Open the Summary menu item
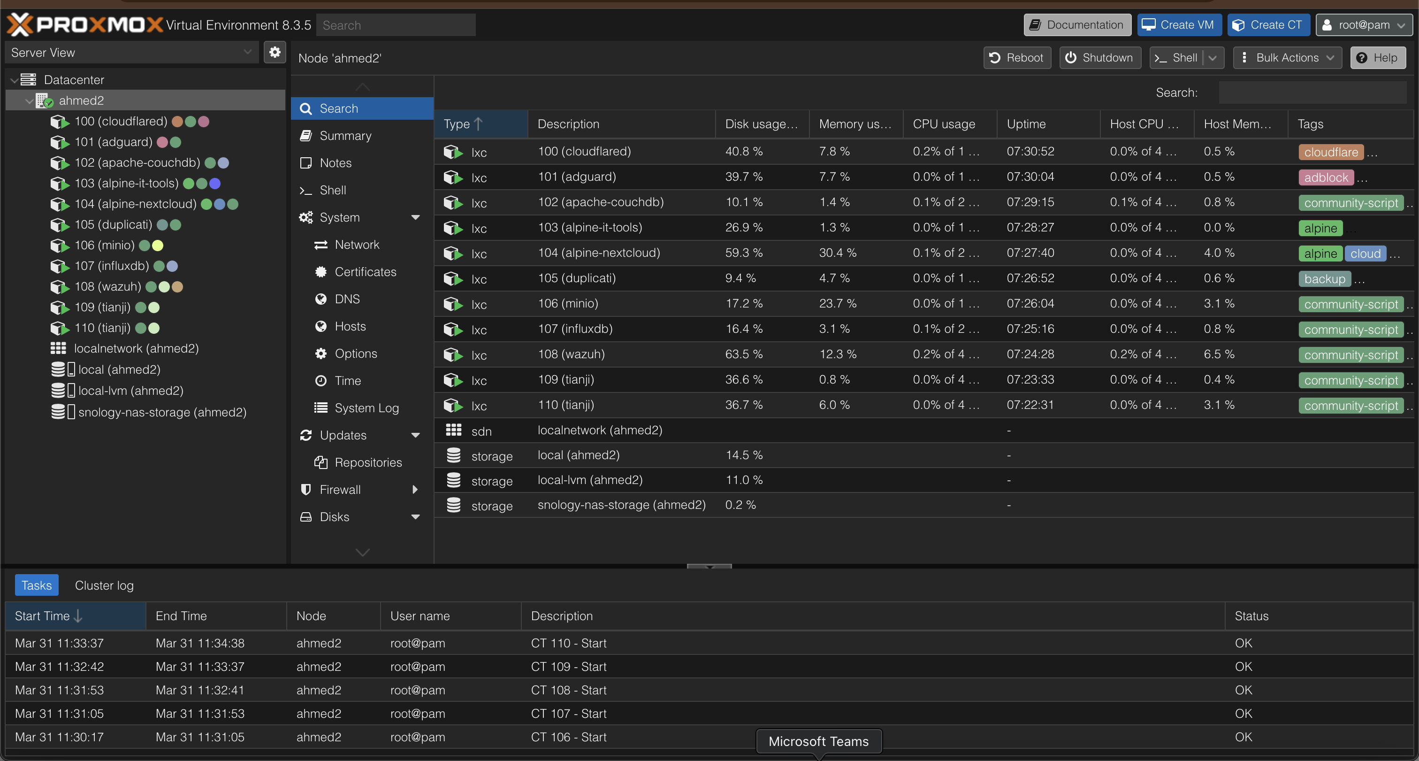The width and height of the screenshot is (1419, 761). click(362, 136)
